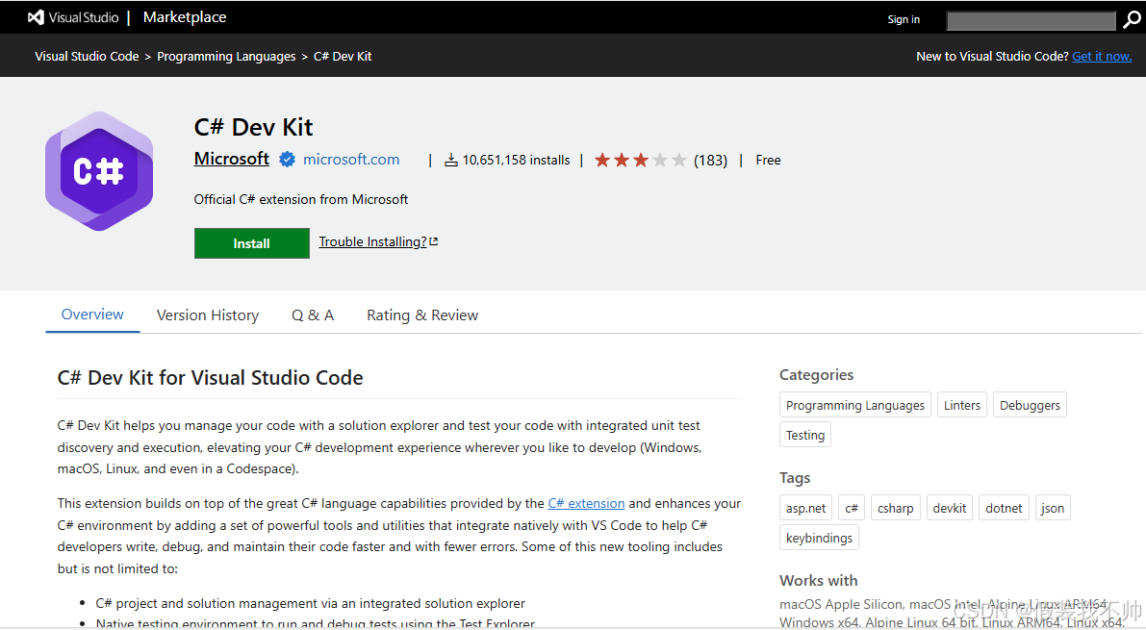Click the asp.net tag

point(806,508)
